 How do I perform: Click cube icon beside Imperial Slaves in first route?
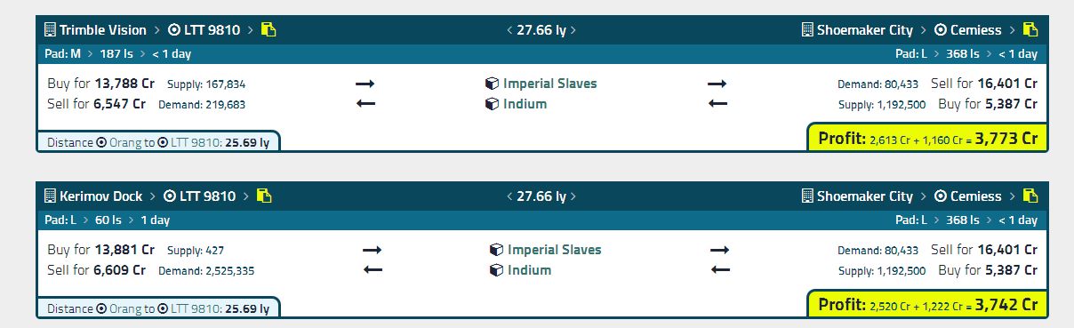pyautogui.click(x=492, y=84)
